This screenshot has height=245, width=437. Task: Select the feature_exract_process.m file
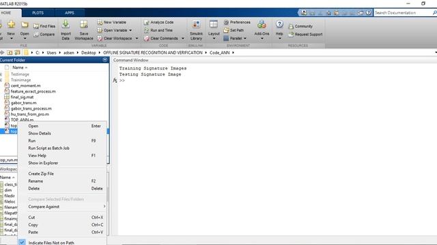pos(33,91)
